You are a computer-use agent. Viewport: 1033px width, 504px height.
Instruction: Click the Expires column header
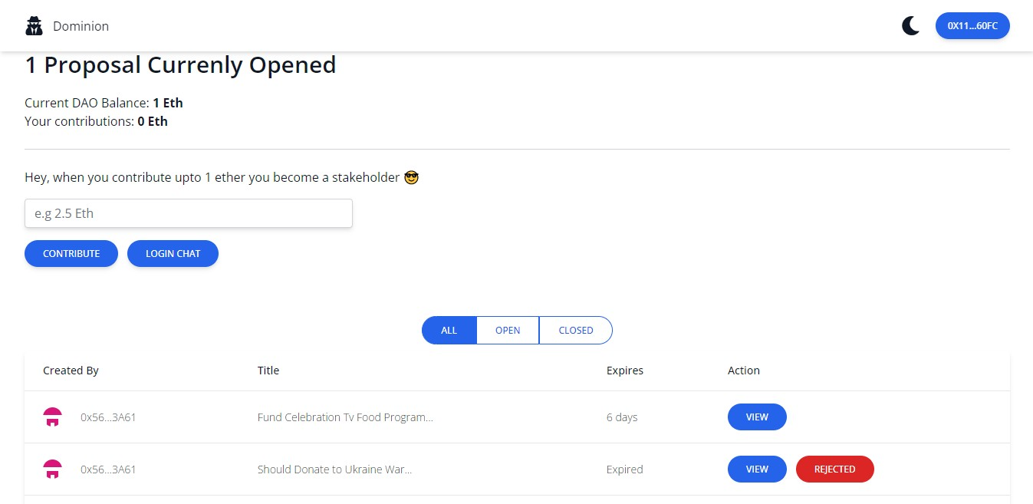pos(624,371)
